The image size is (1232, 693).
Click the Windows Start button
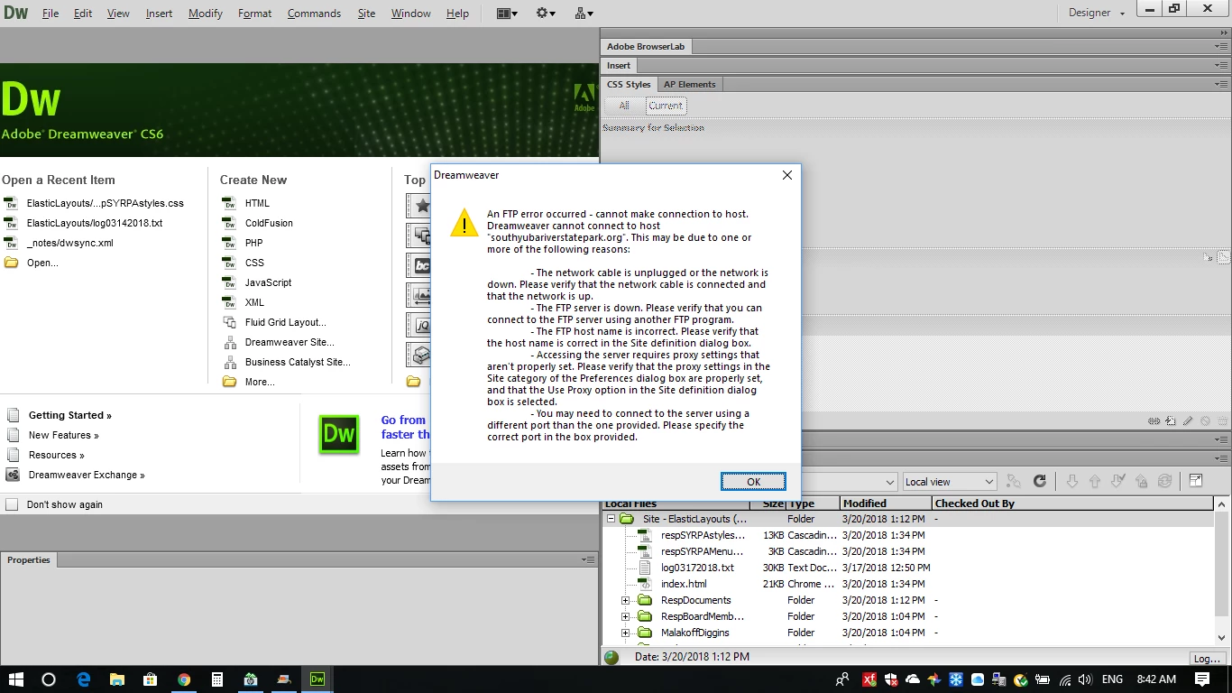(x=15, y=679)
